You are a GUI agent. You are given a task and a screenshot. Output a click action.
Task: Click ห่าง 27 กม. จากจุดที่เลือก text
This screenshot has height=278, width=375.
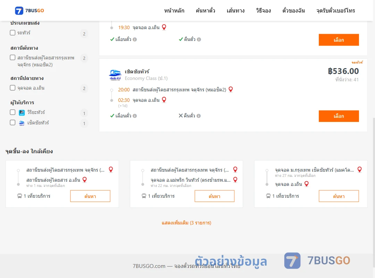[295, 175]
